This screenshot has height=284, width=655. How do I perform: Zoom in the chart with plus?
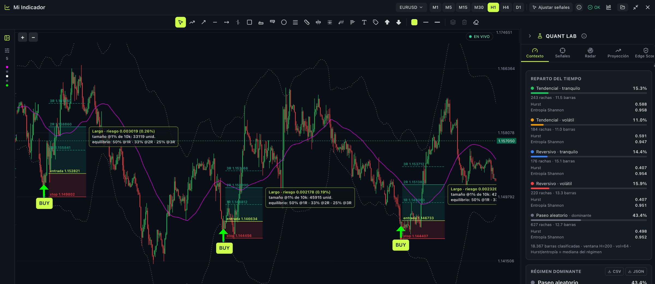coord(23,37)
